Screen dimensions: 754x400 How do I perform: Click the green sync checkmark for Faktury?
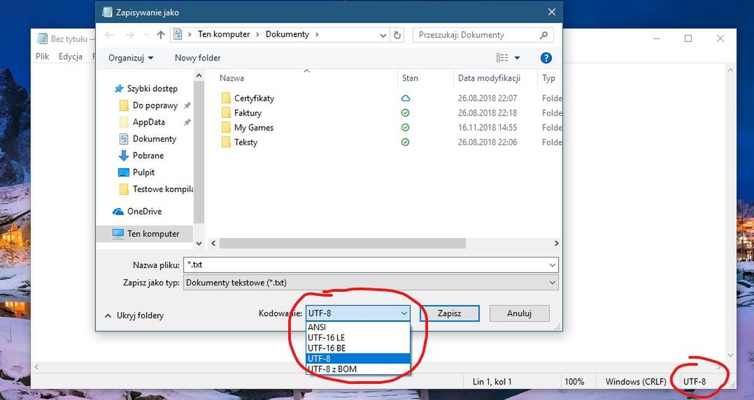406,113
